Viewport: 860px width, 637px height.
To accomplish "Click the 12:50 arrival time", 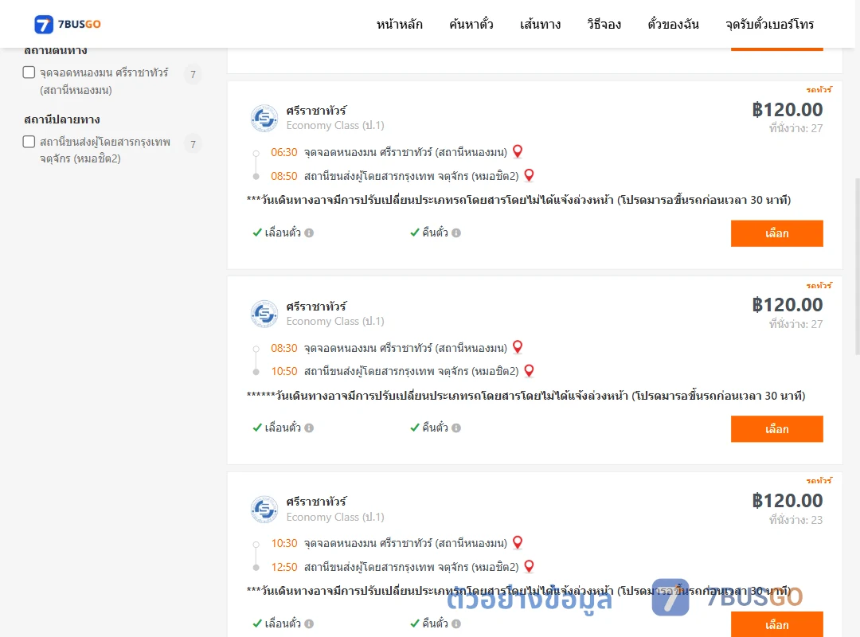I will click(283, 567).
